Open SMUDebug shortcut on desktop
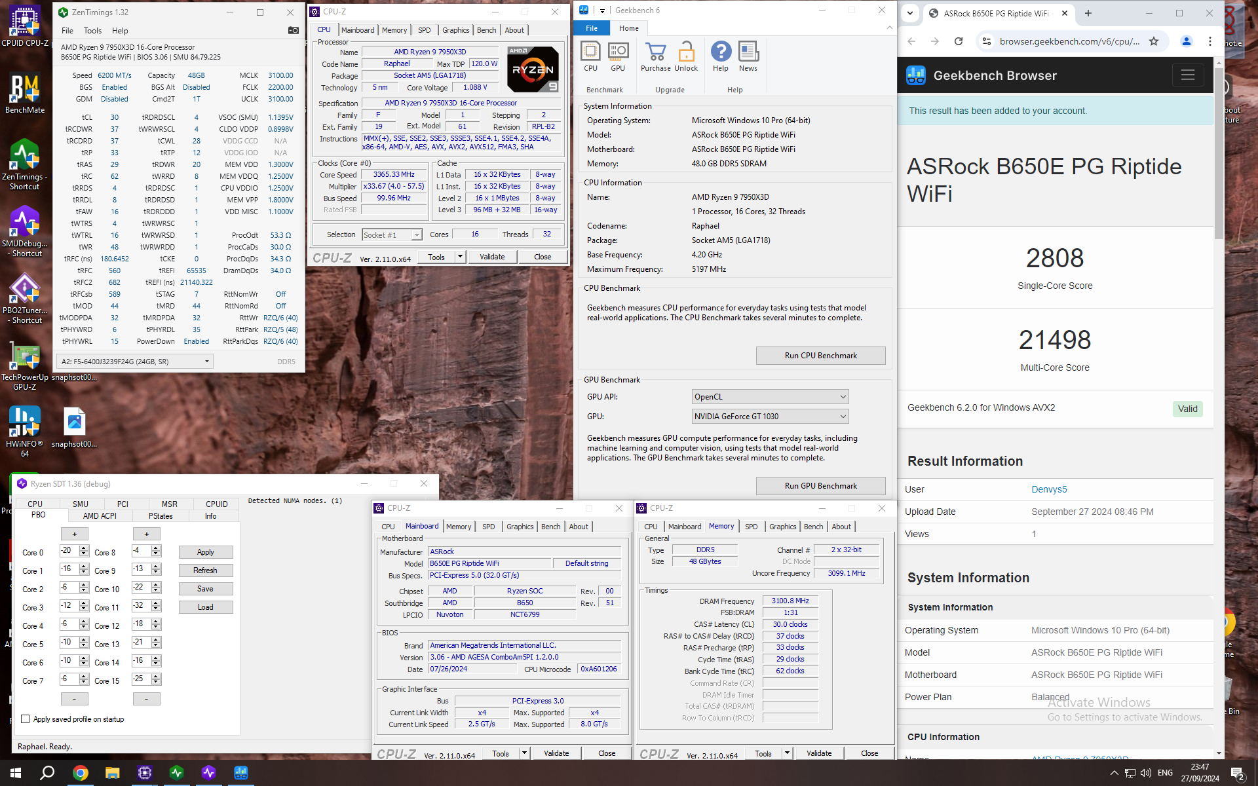 coord(25,231)
